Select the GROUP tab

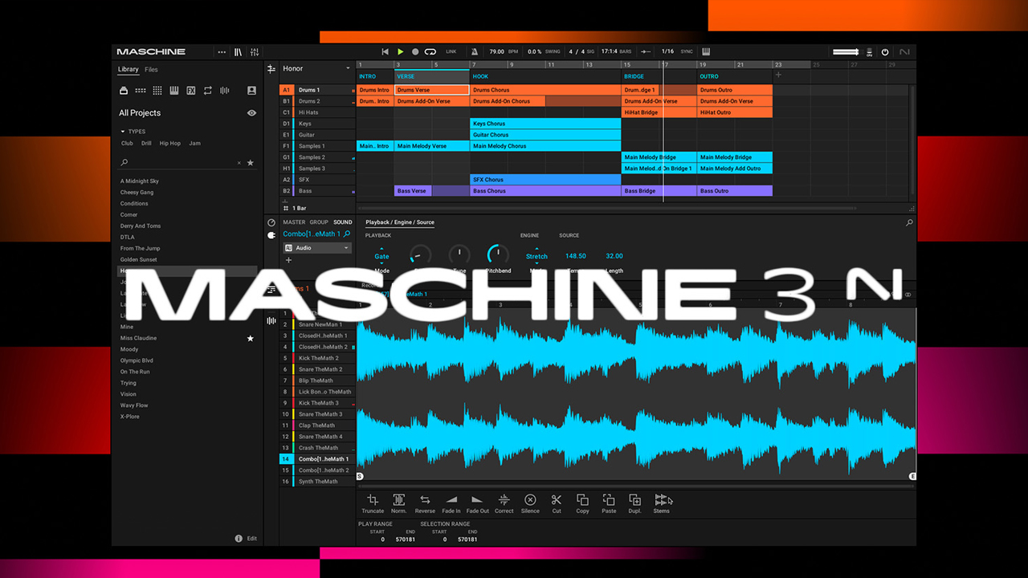pos(319,222)
